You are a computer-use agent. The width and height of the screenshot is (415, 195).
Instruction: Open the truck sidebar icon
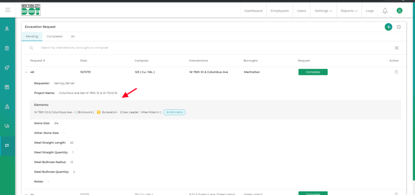[7, 126]
